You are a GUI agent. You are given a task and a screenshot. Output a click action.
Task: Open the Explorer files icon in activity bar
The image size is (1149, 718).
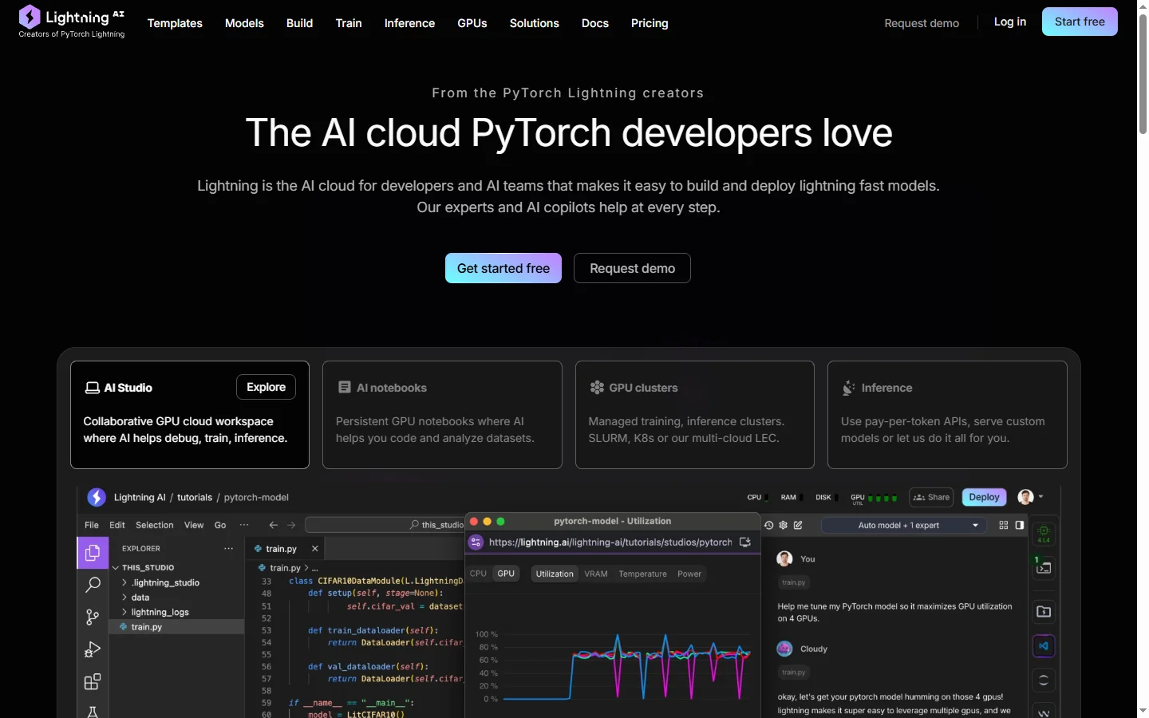pos(93,552)
